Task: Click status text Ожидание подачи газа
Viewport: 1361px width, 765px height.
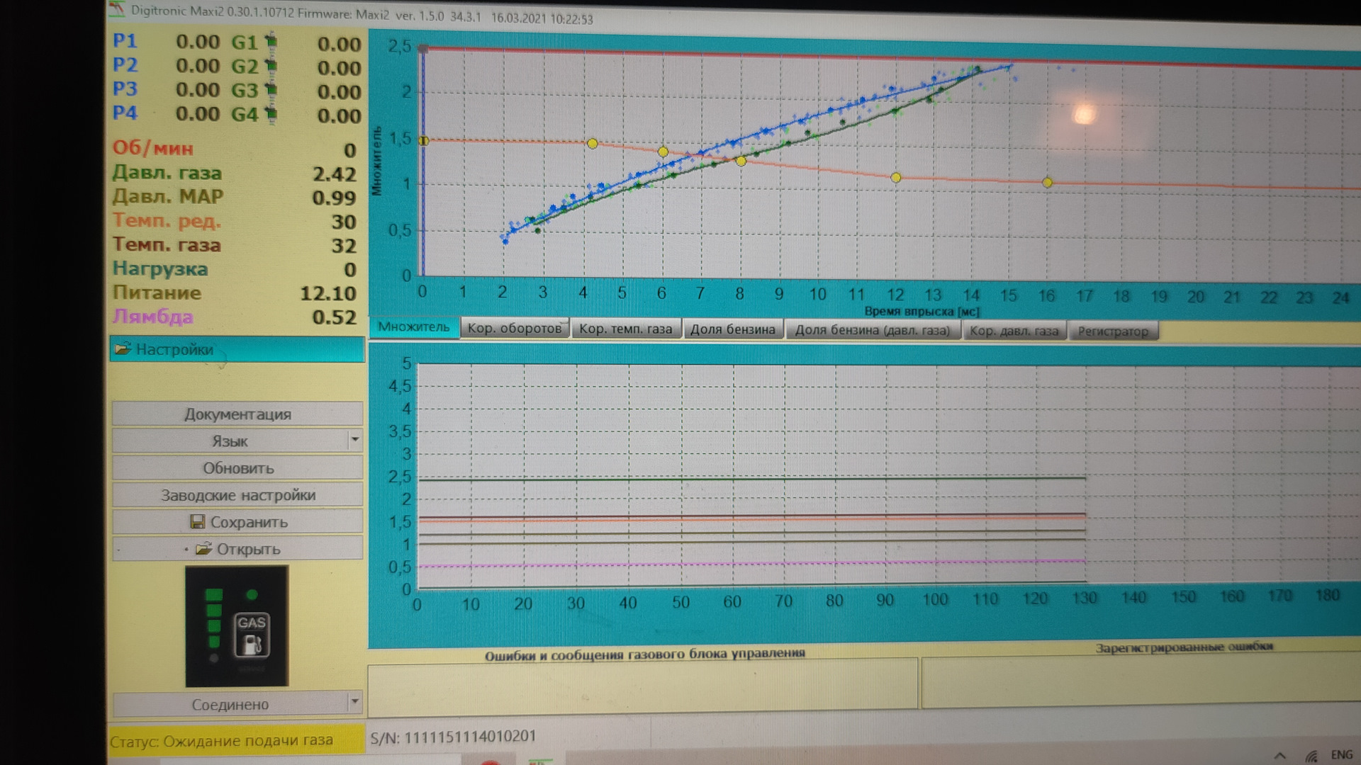Action: click(248, 740)
